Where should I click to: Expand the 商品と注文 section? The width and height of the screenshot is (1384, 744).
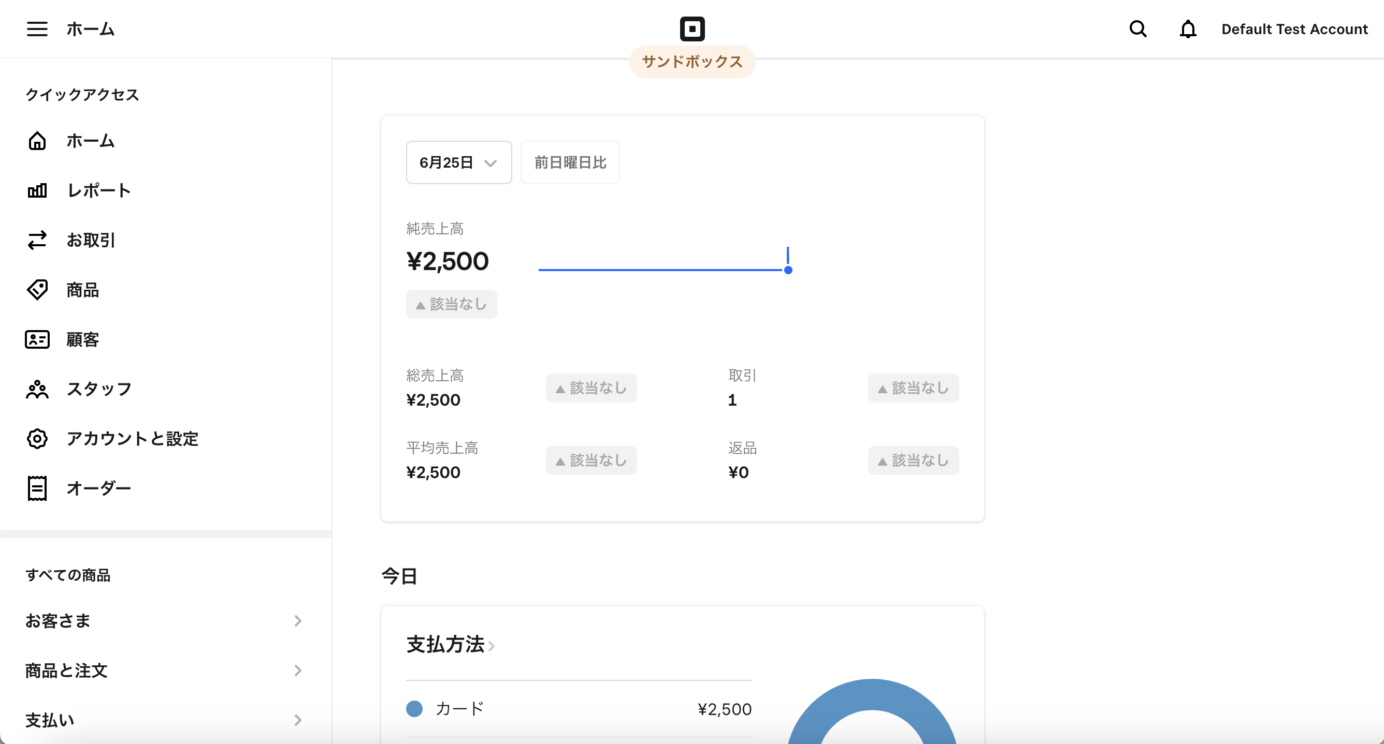click(164, 671)
